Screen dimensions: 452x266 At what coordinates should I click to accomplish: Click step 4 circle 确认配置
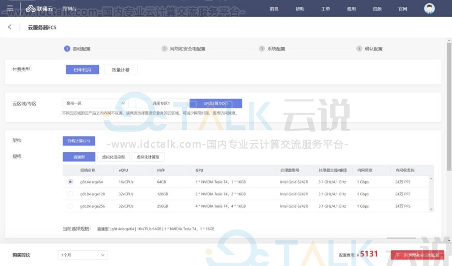click(x=359, y=48)
